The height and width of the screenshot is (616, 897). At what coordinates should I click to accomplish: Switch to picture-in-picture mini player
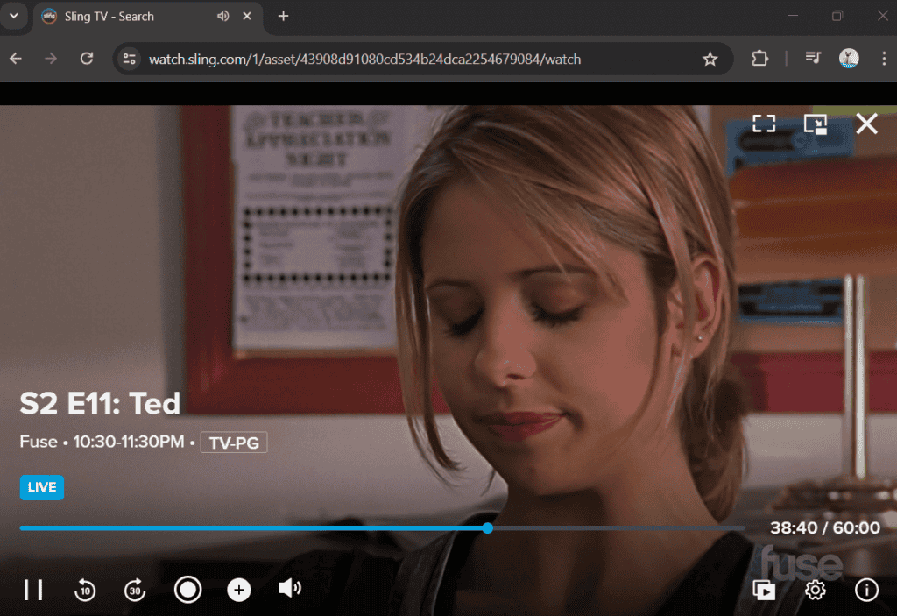pyautogui.click(x=816, y=124)
